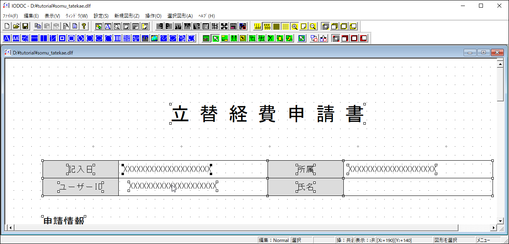
Task: Open the 新規図形(Z) menu
Action: pos(127,16)
